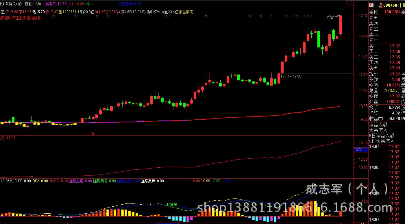
Task: Select stock code 000768 in the quote panel
Action: coord(390,5)
